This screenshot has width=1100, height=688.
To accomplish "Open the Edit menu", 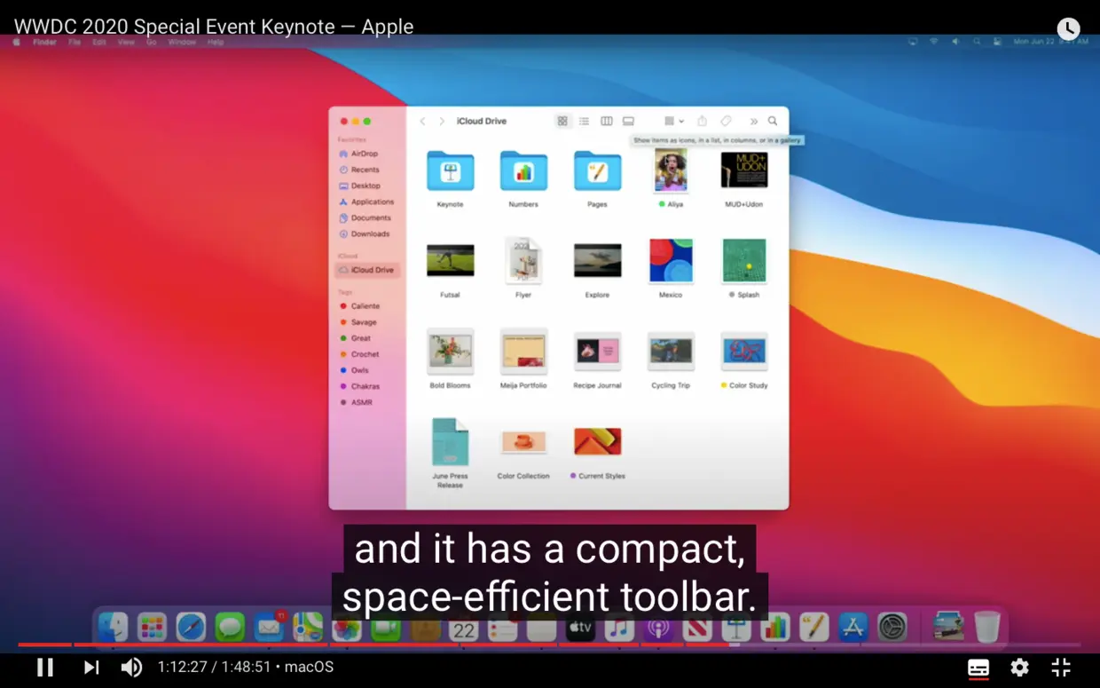I will pyautogui.click(x=99, y=42).
